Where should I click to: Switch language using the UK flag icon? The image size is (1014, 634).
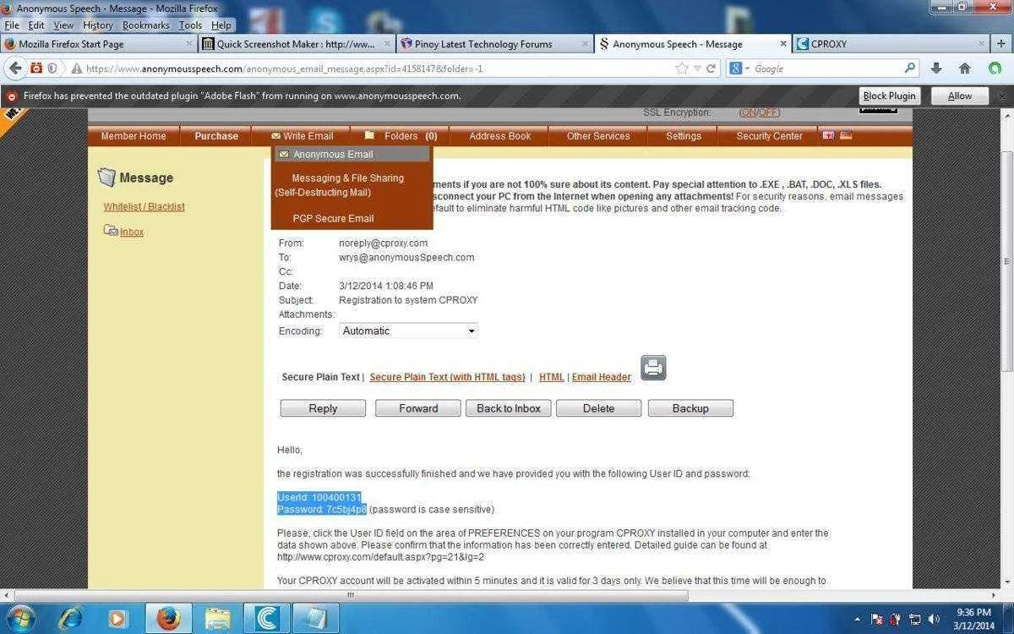[x=829, y=135]
